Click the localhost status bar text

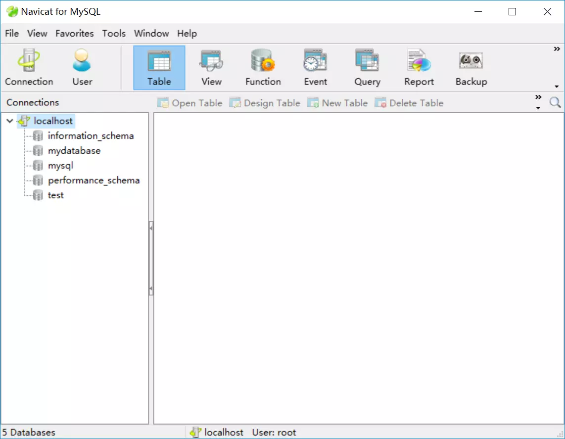224,432
